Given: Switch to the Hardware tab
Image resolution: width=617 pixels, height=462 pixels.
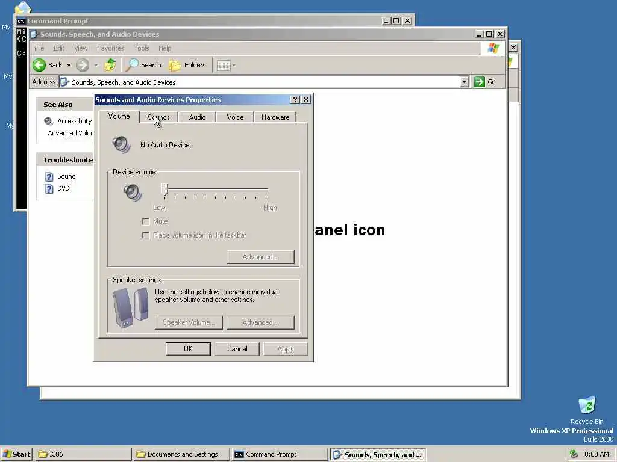Looking at the screenshot, I should pyautogui.click(x=275, y=117).
